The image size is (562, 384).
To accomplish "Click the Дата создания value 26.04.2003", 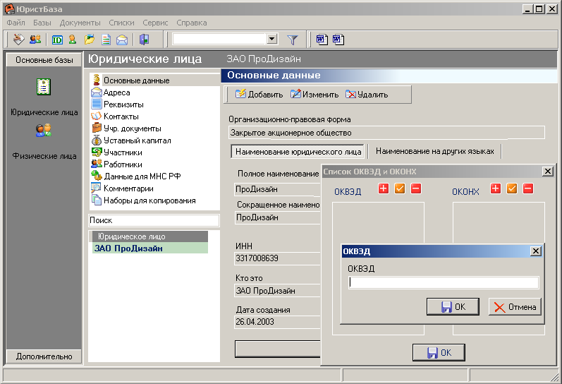I will point(277,322).
